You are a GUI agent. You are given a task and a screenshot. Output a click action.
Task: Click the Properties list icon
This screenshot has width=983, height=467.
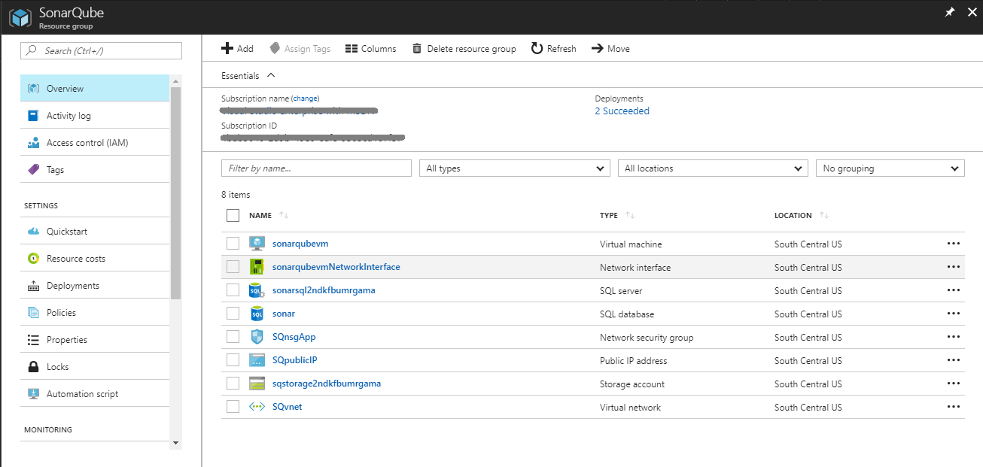(x=33, y=340)
